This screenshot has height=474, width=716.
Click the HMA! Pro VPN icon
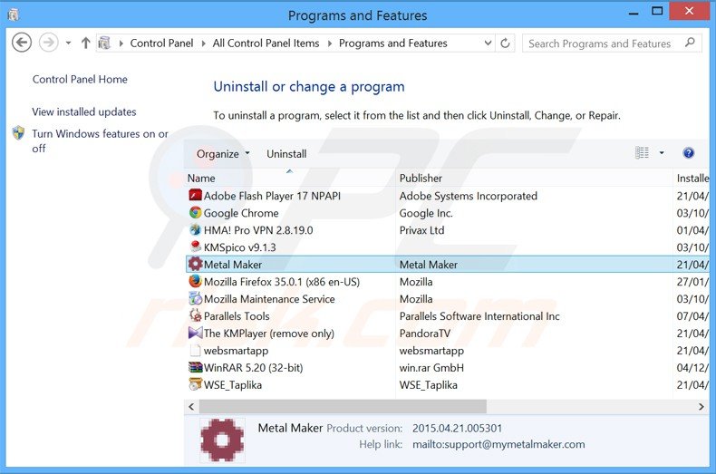click(196, 229)
